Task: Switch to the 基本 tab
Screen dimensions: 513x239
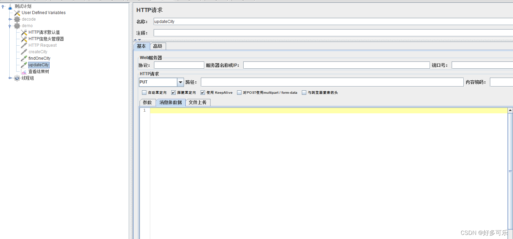Action: click(142, 46)
